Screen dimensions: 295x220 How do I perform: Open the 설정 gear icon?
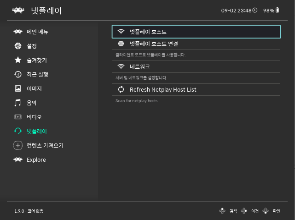[x=18, y=46]
